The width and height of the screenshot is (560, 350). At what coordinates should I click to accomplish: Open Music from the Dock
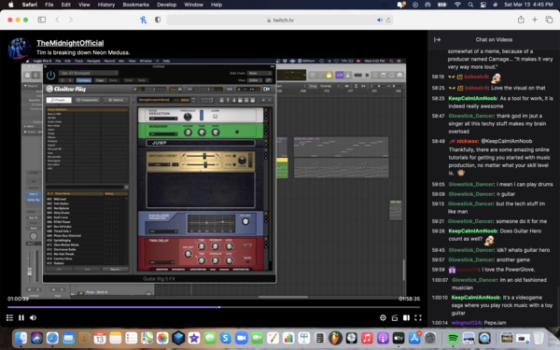point(367,338)
